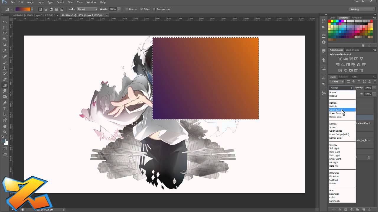Choose the Reflected Gradient style
This screenshot has height=212, width=378.
click(57, 9)
